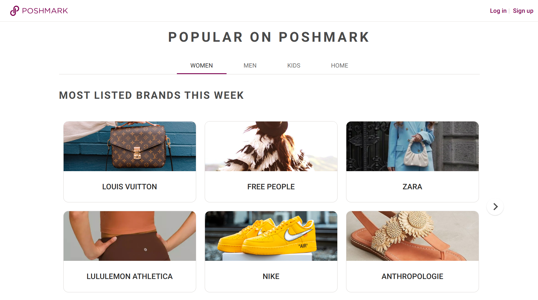Select the Louis Vuitton handbag image

(x=129, y=146)
